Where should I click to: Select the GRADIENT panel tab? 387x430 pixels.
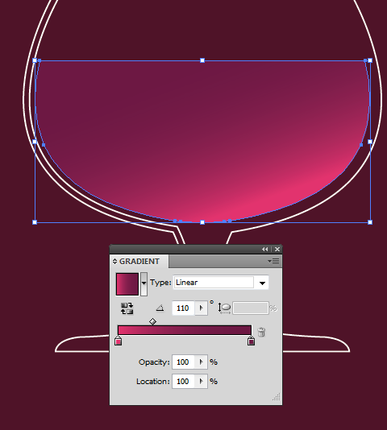[139, 262]
